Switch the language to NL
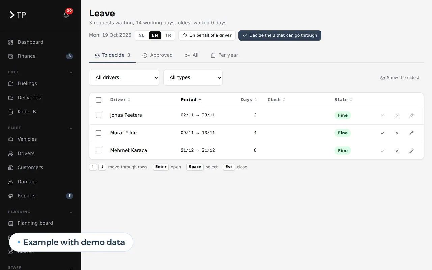Screen dimensions: 432x270 pos(141,35)
